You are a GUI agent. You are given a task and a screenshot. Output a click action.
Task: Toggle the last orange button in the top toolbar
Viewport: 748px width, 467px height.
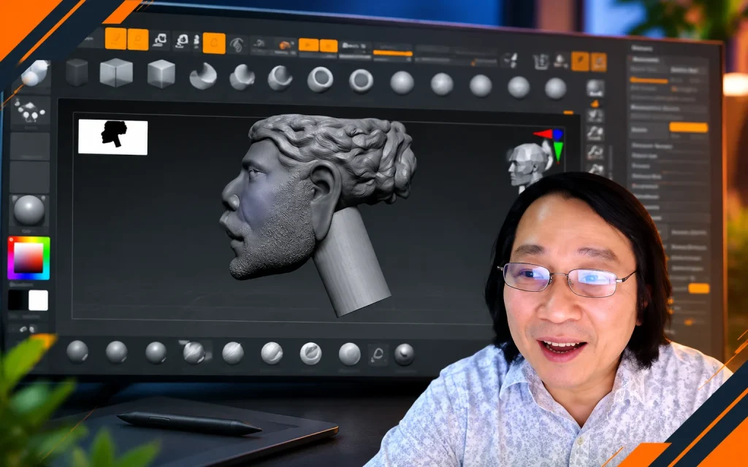[x=599, y=63]
